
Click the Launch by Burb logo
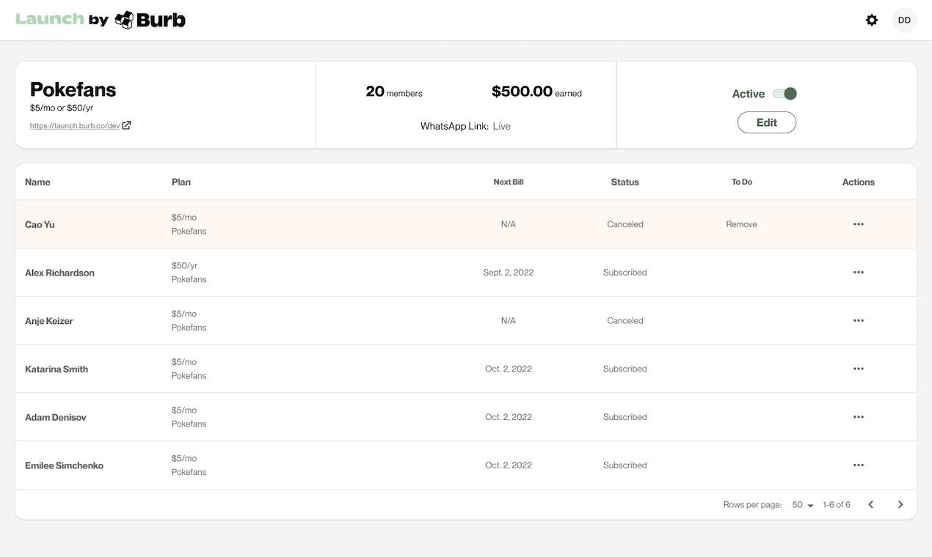101,20
